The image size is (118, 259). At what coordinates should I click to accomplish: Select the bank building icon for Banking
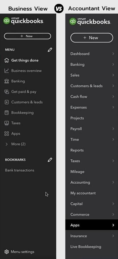(x=7, y=81)
